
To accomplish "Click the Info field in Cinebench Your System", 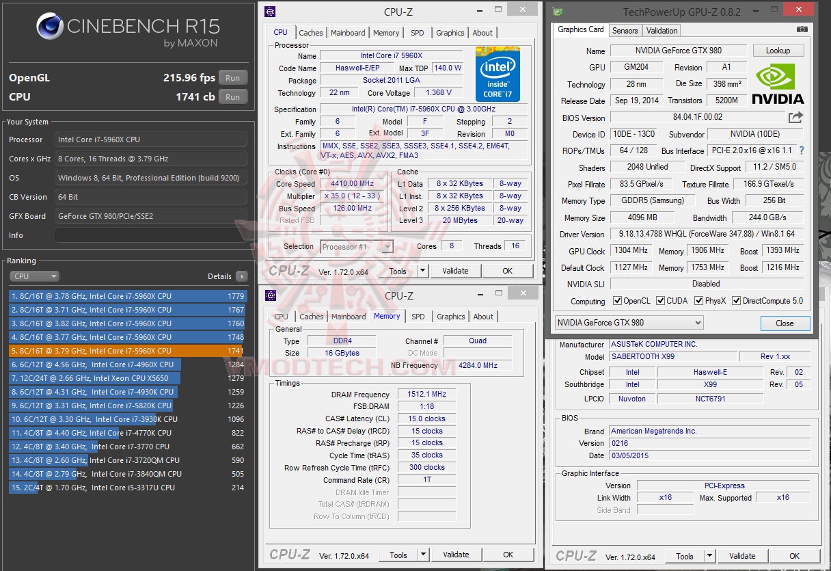I will click(x=150, y=235).
